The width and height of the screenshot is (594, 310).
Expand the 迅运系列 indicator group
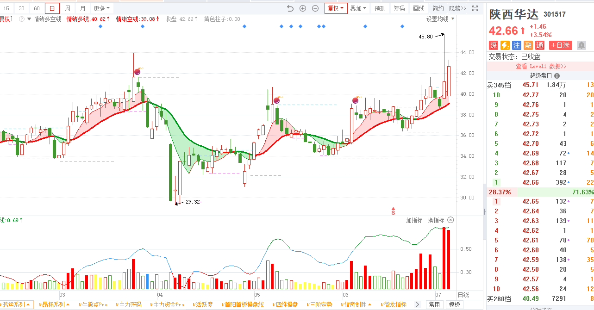coord(17,304)
